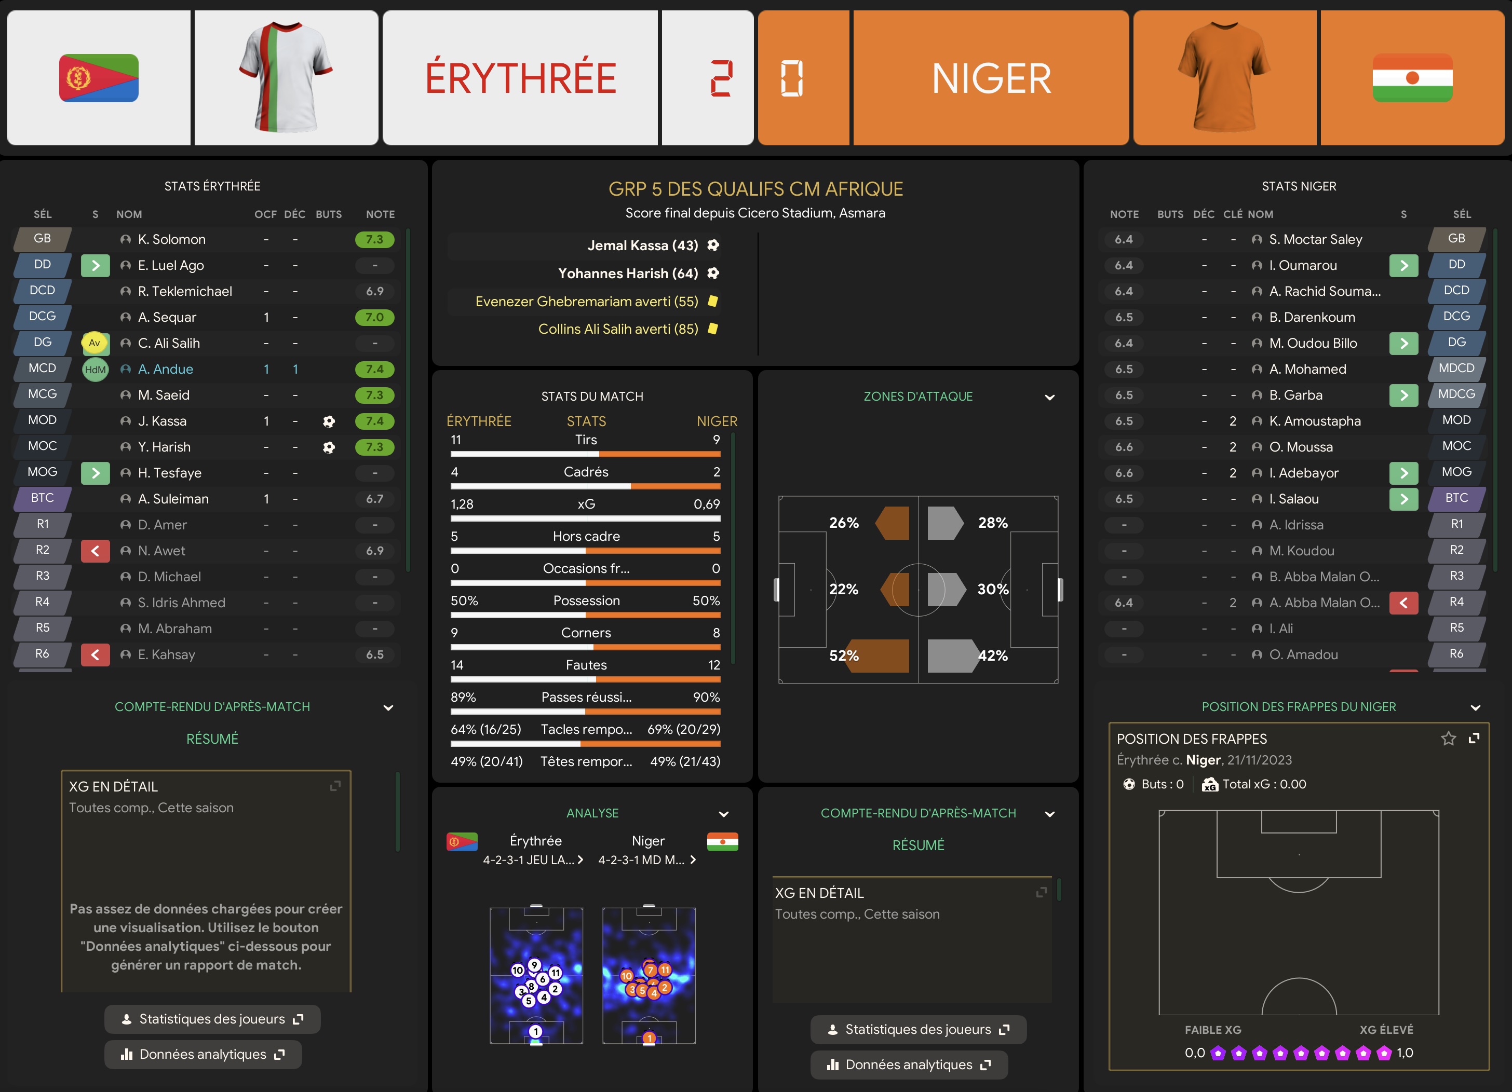Click the Niger average positions heatmap
This screenshot has height=1092, width=1512.
click(649, 976)
